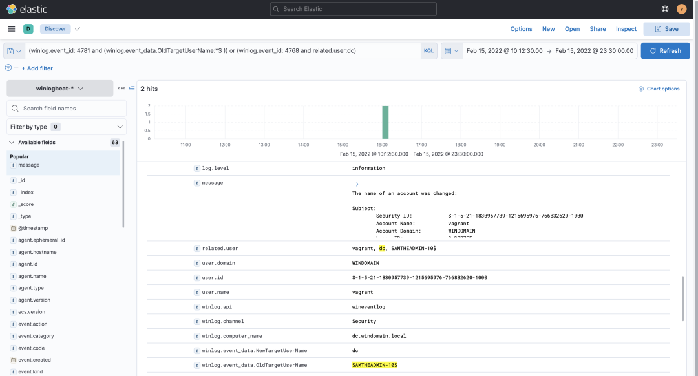Open the calendar quick date menu
698x376 pixels.
tap(451, 51)
